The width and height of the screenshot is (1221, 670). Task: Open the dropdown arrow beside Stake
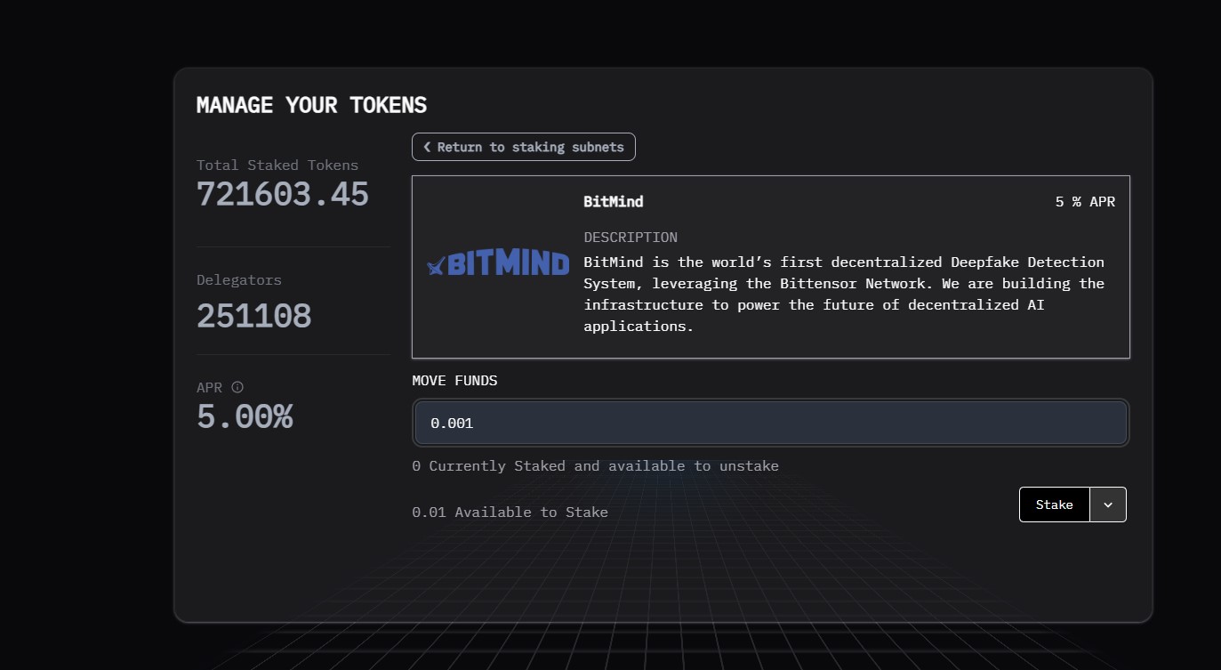click(1108, 505)
